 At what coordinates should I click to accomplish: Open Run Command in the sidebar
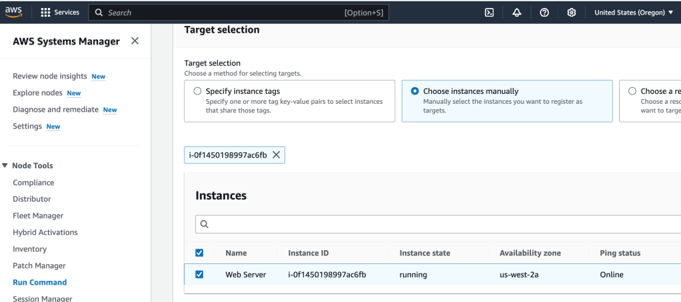[39, 282]
